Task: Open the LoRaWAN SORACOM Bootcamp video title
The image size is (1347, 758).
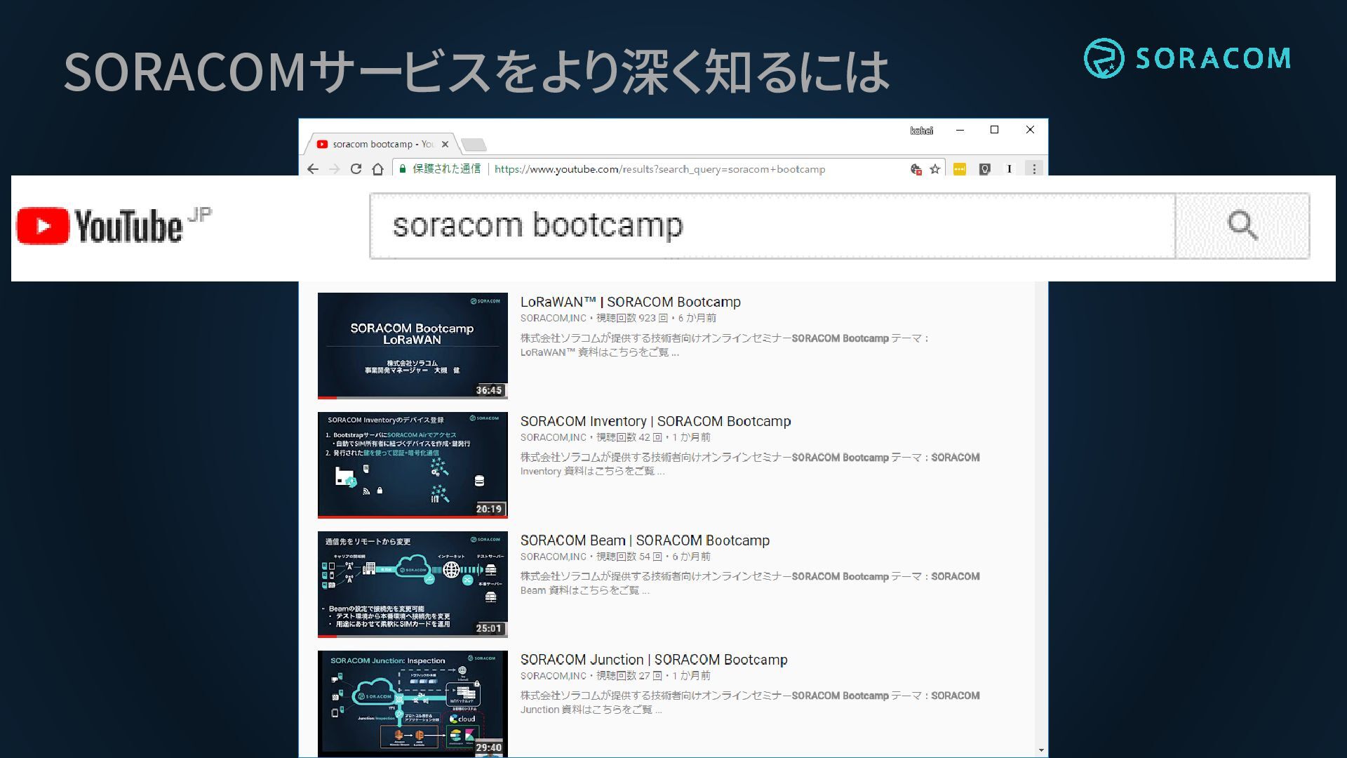Action: [630, 302]
